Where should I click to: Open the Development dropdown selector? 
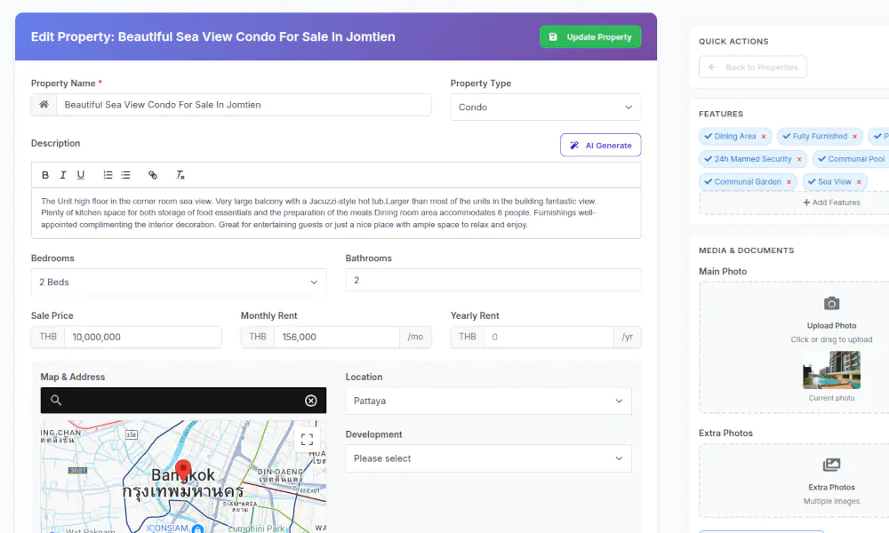[488, 458]
